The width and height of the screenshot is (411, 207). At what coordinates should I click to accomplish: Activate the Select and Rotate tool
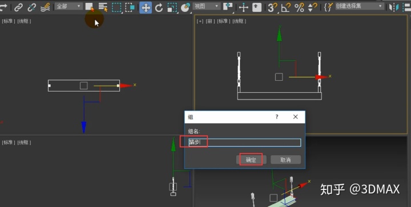[x=159, y=7]
